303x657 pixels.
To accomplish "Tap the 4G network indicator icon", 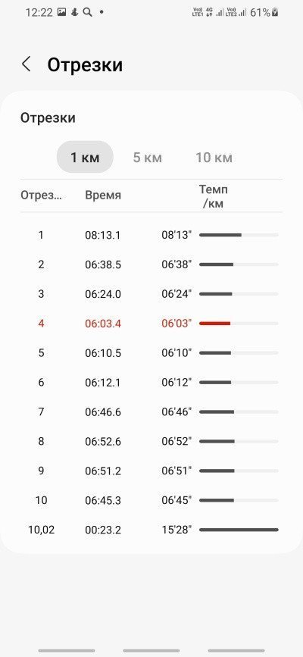I will tap(210, 12).
